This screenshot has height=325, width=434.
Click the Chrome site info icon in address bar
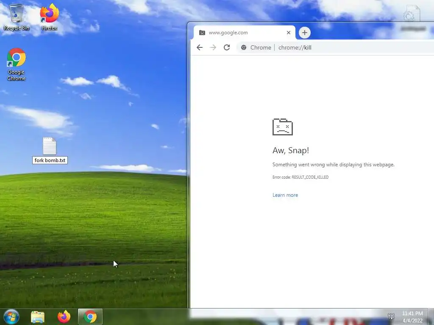tap(244, 47)
